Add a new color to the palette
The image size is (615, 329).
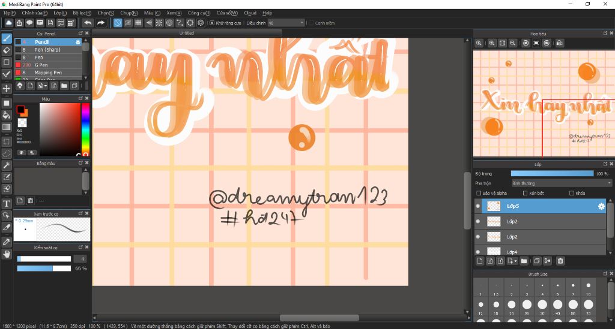(20, 201)
